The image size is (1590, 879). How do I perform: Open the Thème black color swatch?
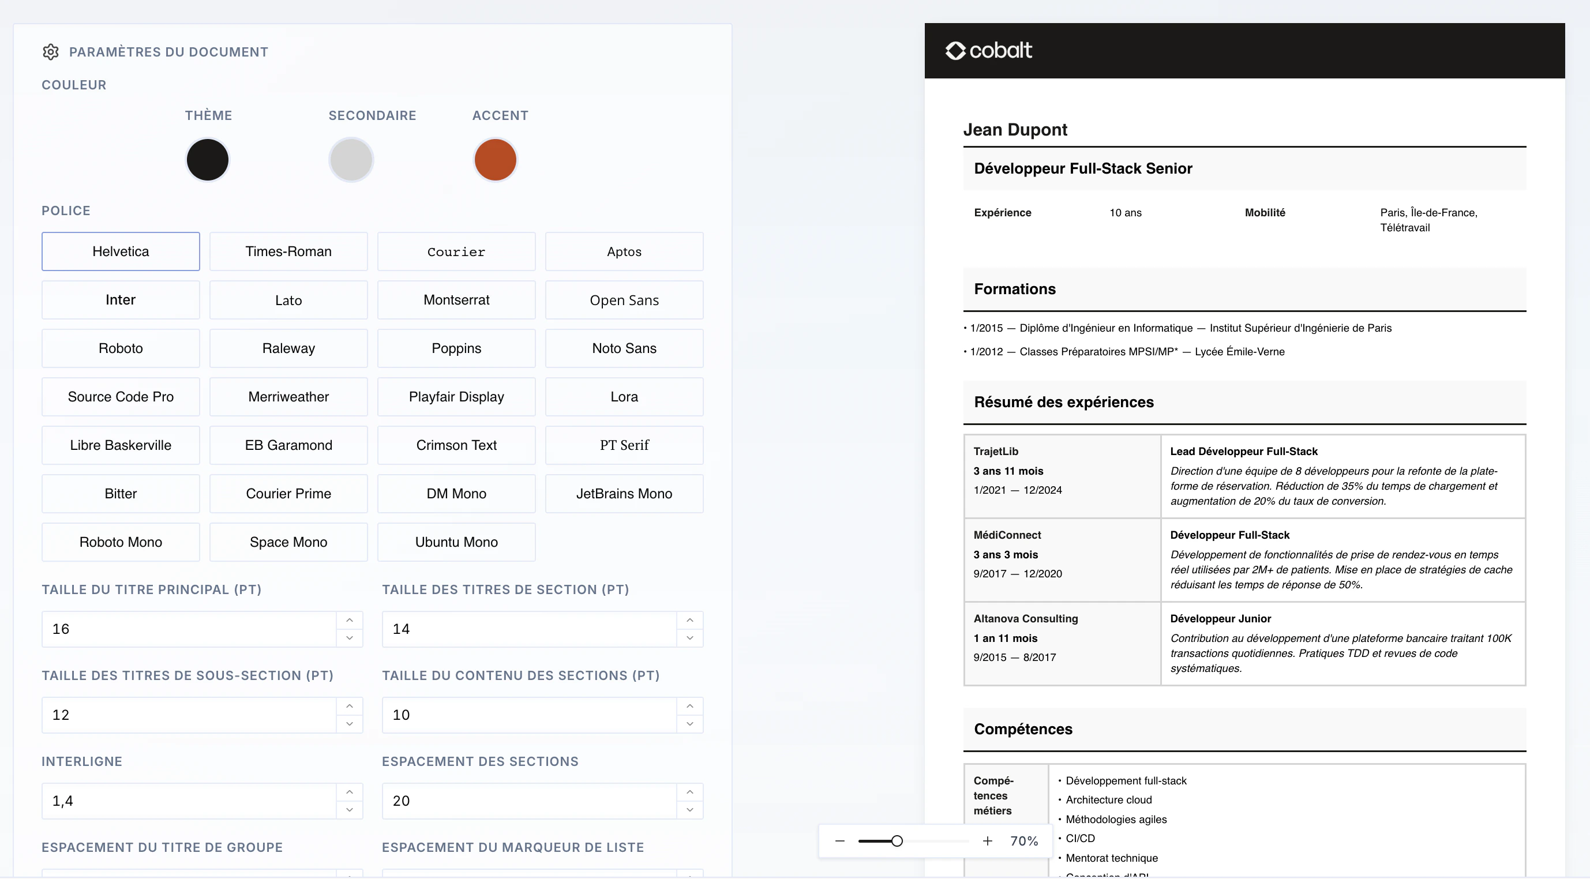[x=208, y=160]
